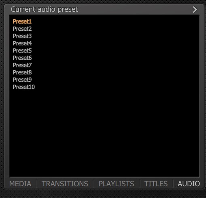The image size is (206, 198).
Task: Click the divider between MEDIA and TRANSITIONS
Action: pyautogui.click(x=36, y=183)
